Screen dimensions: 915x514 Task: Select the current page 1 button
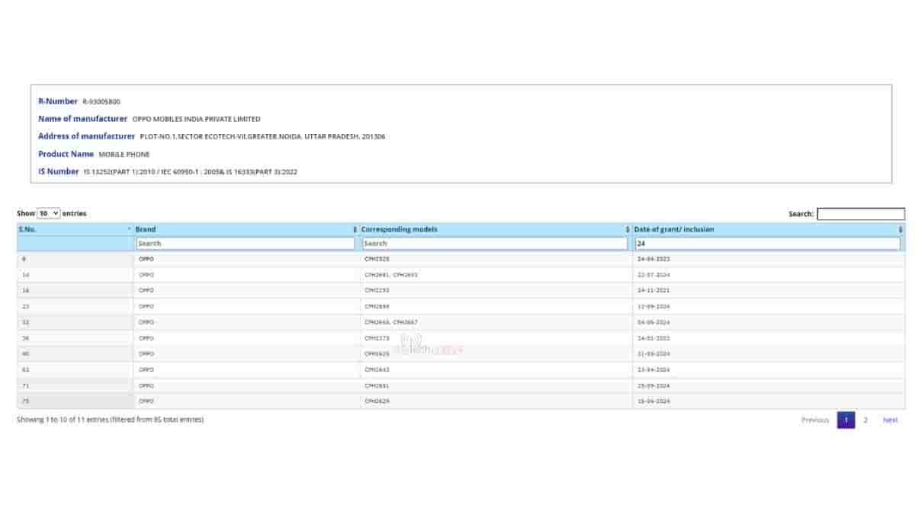pyautogui.click(x=846, y=420)
